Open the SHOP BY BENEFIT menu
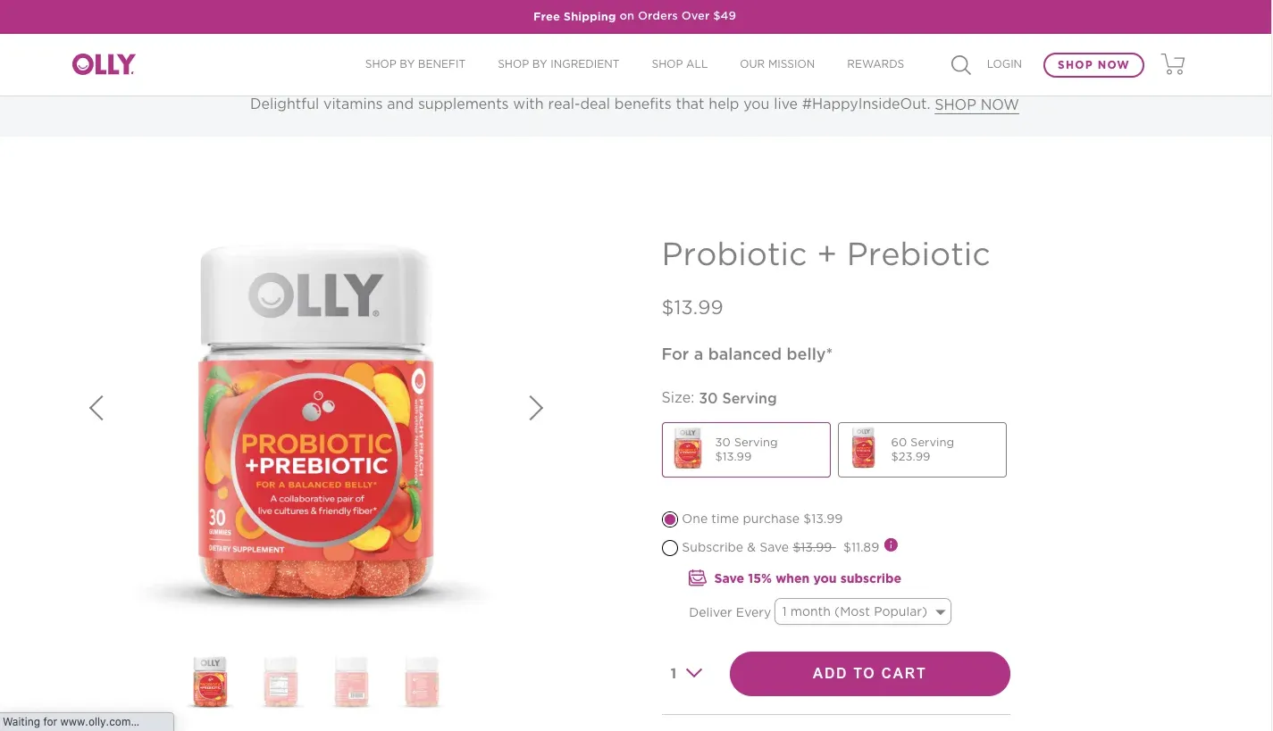 tap(415, 63)
